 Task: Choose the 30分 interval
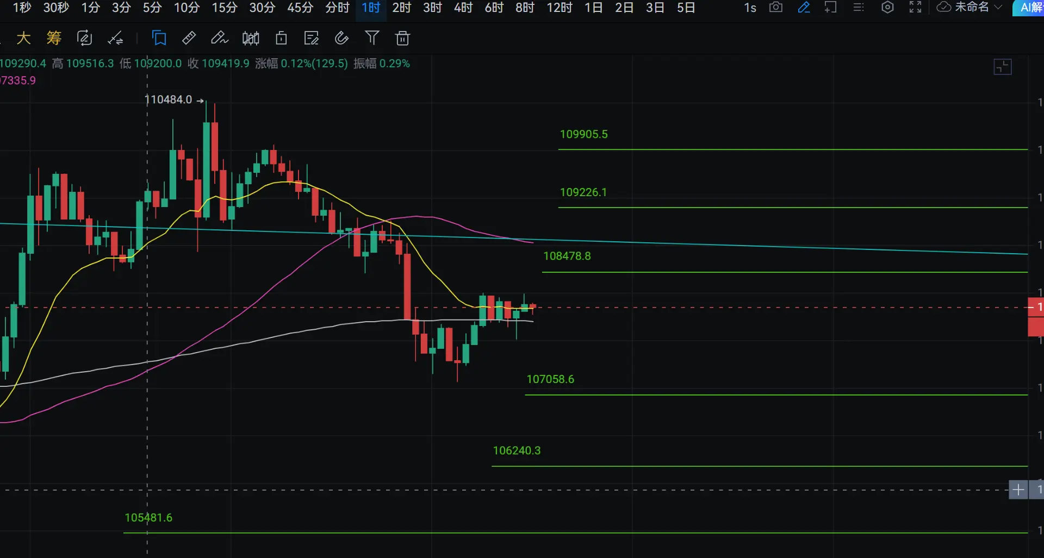pyautogui.click(x=263, y=8)
